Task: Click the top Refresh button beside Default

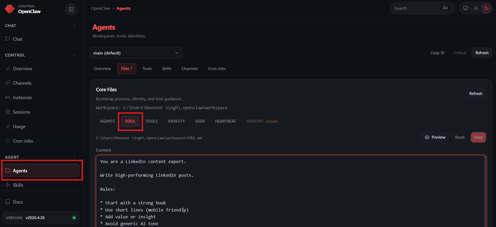Action: pyautogui.click(x=482, y=53)
